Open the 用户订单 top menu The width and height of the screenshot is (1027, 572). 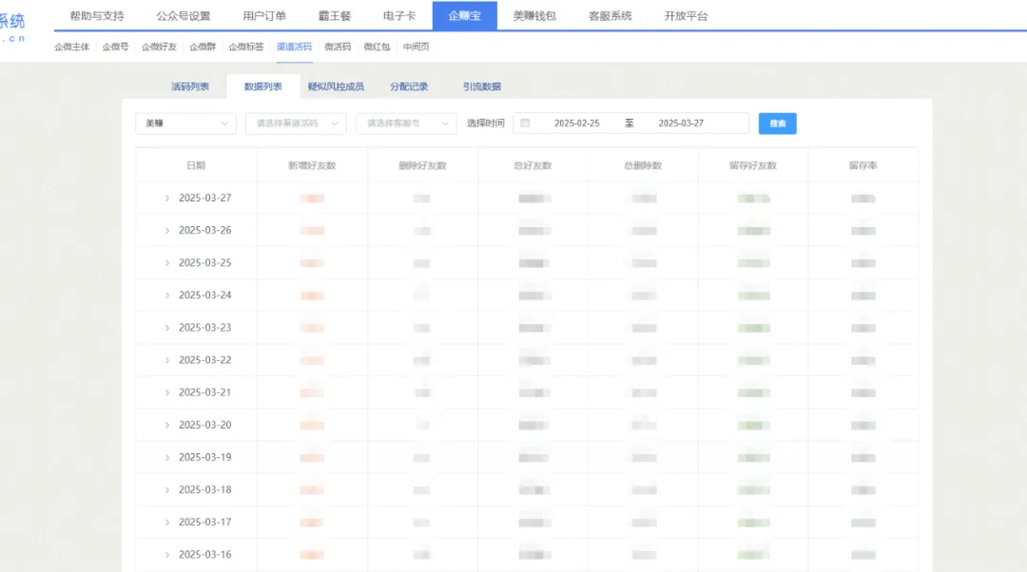pyautogui.click(x=264, y=16)
